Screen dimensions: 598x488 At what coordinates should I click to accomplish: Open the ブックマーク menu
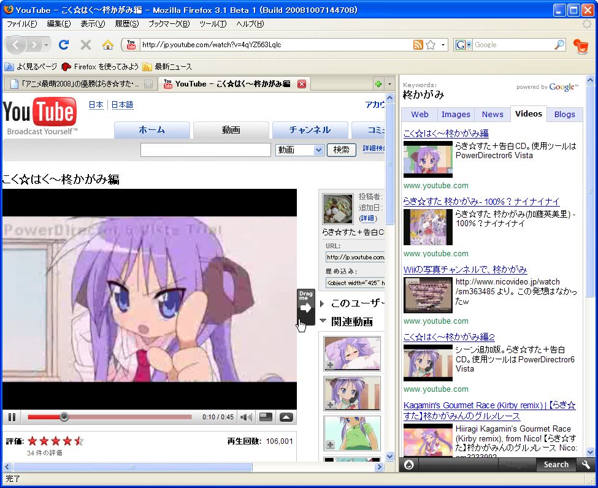tap(169, 24)
